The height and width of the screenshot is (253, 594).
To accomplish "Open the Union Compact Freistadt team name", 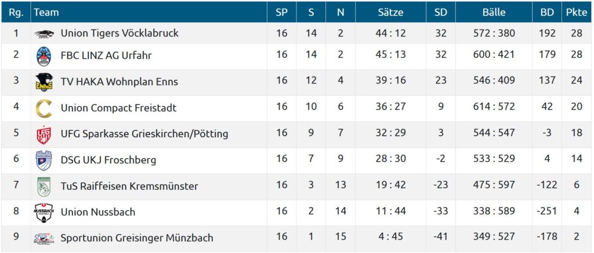I will pos(118,108).
